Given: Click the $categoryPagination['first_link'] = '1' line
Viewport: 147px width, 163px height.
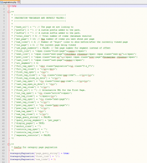Looking at the screenshot, I should [x=35, y=156].
